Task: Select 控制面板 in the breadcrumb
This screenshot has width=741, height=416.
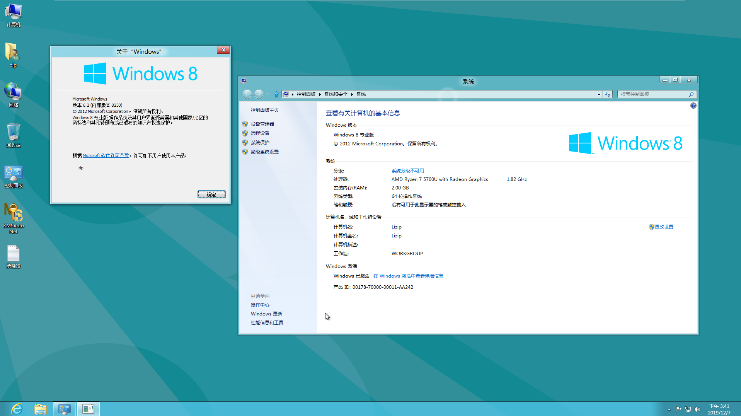Action: tap(306, 94)
